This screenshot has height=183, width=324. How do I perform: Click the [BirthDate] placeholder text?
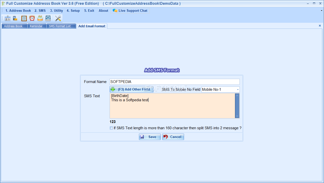[120, 96]
